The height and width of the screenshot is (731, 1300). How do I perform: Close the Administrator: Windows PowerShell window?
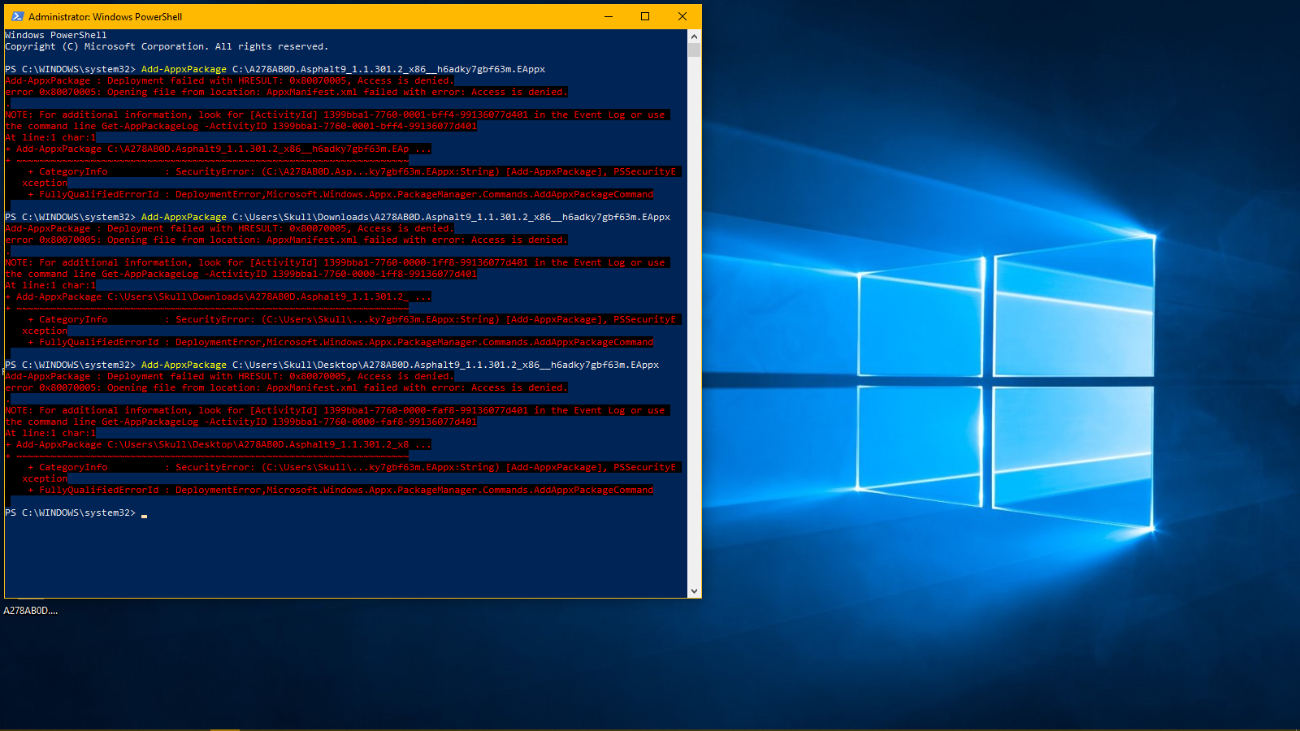[x=682, y=16]
